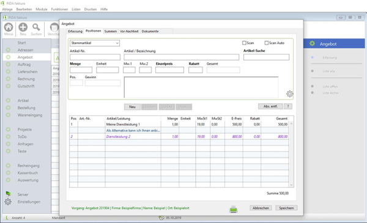Image resolution: width=367 pixels, height=223 pixels.
Task: Open the Bearbeiten menu
Action: 24,9
